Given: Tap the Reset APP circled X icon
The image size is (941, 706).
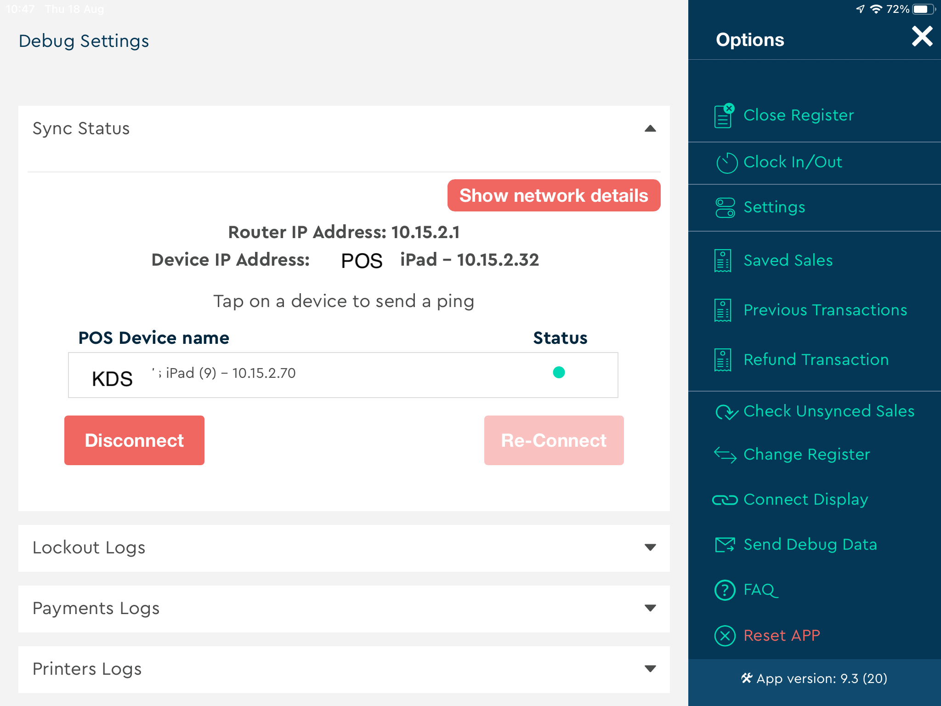Looking at the screenshot, I should 725,636.
